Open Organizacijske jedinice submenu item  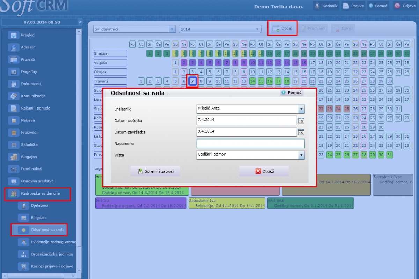[52, 254]
